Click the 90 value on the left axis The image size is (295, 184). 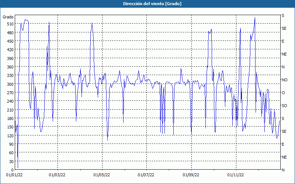11,144
